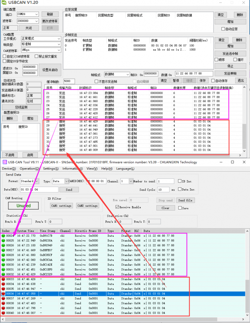This screenshot has height=323, width=250.
Task: Click the USBCAN V1.20 title bar app icon
Action: [x=4, y=3]
